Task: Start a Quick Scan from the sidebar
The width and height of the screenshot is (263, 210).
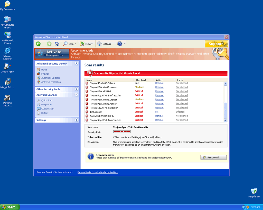Action: pyautogui.click(x=46, y=101)
